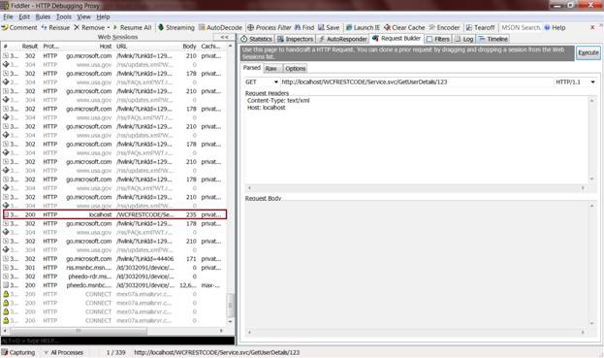
Task: Select the Options sub-tab
Action: pyautogui.click(x=296, y=68)
